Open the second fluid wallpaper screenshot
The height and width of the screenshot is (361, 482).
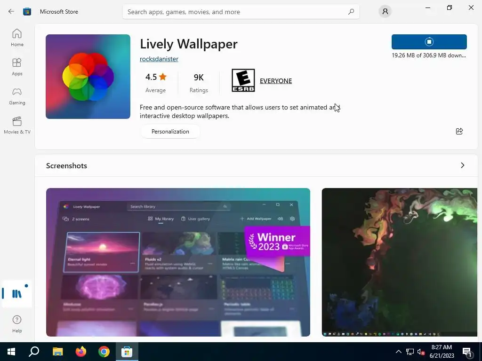399,262
